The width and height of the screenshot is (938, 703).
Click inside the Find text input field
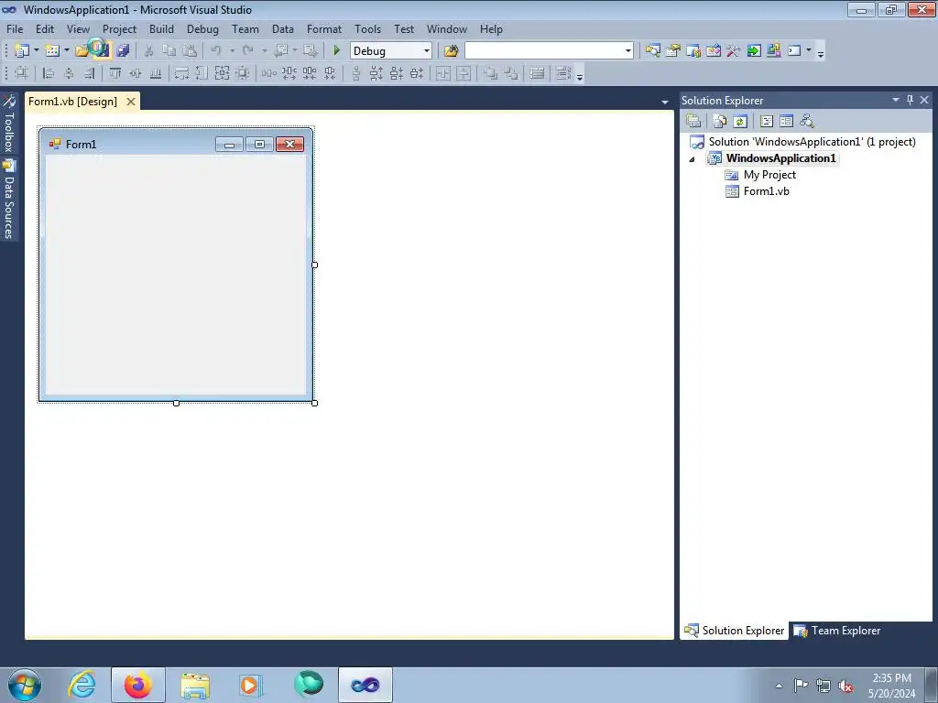coord(544,51)
